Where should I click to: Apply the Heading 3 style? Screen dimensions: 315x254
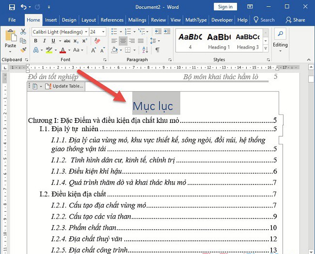click(248, 41)
